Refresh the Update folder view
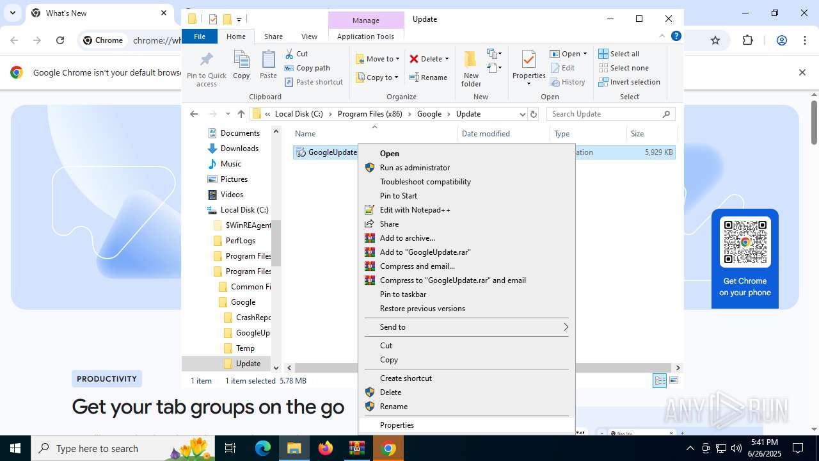 click(x=534, y=114)
